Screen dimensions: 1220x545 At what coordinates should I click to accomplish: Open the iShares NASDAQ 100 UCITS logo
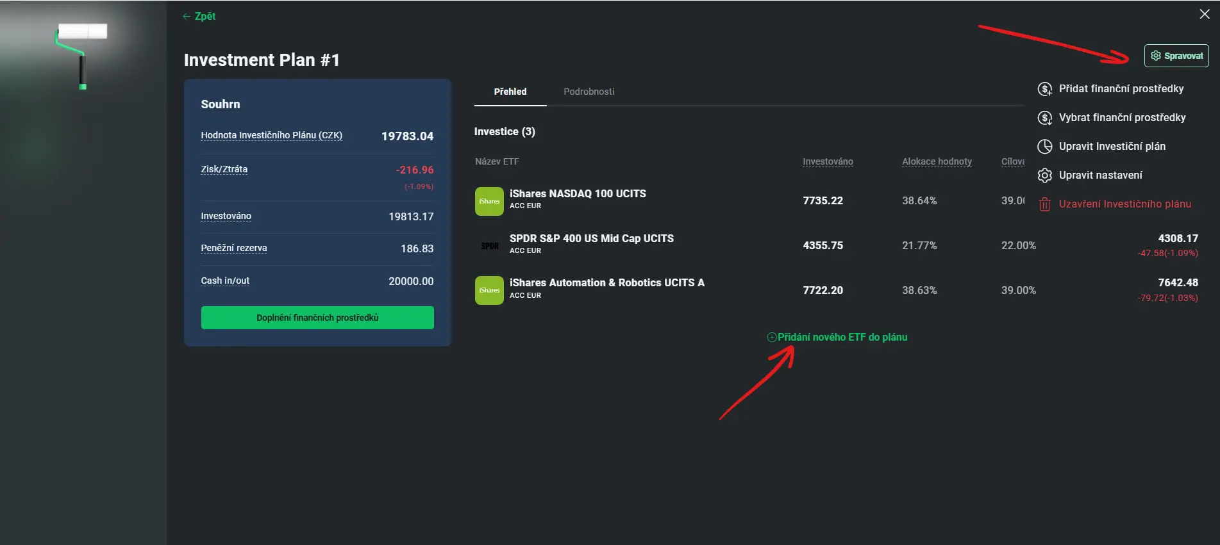coord(489,201)
